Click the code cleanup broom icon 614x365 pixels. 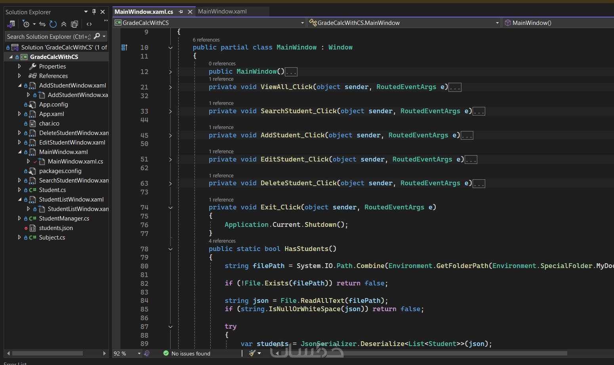point(252,353)
